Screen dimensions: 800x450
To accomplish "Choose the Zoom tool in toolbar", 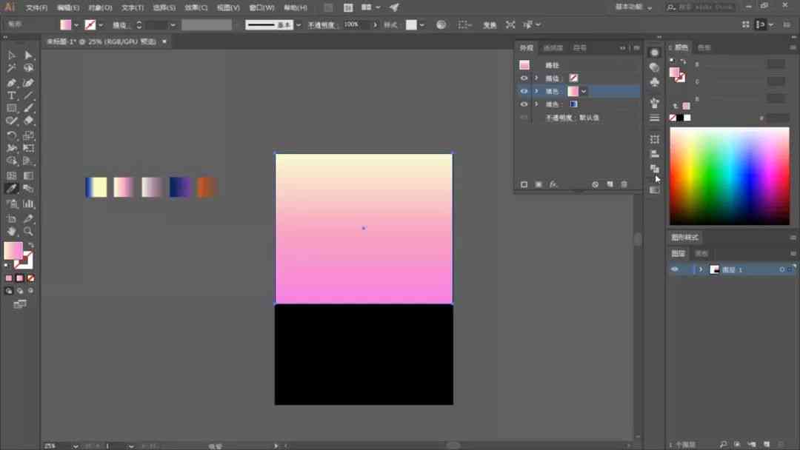I will click(29, 232).
